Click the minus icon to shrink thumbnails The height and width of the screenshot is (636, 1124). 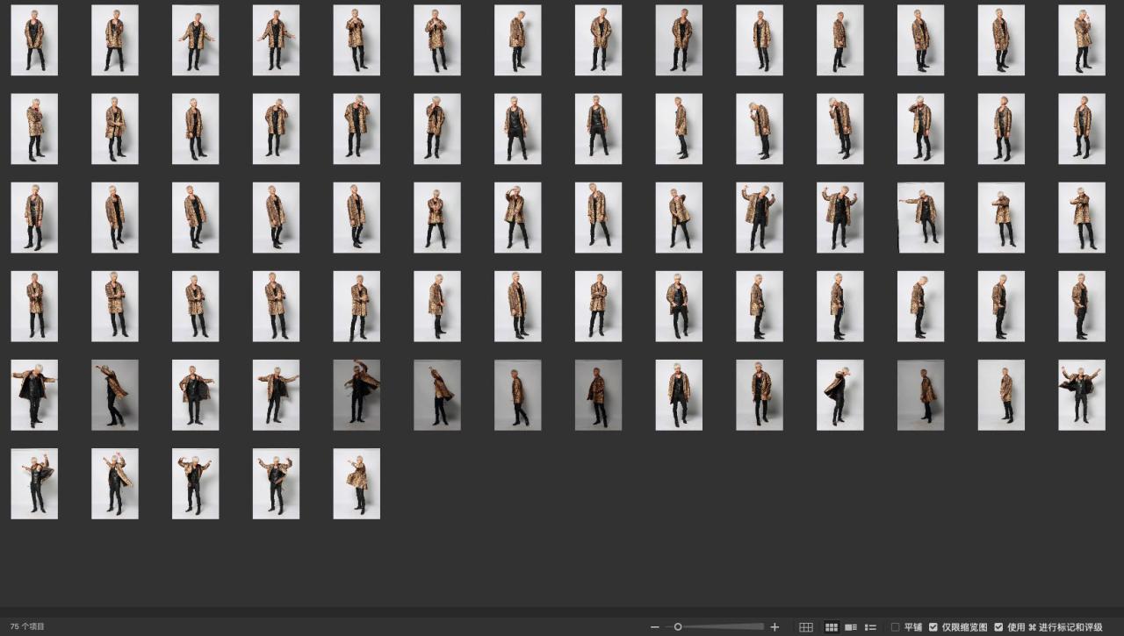pyautogui.click(x=655, y=627)
